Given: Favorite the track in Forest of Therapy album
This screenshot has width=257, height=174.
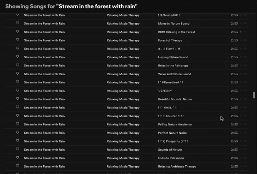Looking at the screenshot, I should pyautogui.click(x=17, y=40).
